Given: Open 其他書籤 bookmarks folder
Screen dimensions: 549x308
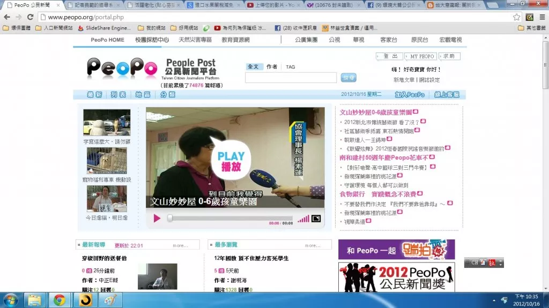Looking at the screenshot, I should pos(531,28).
